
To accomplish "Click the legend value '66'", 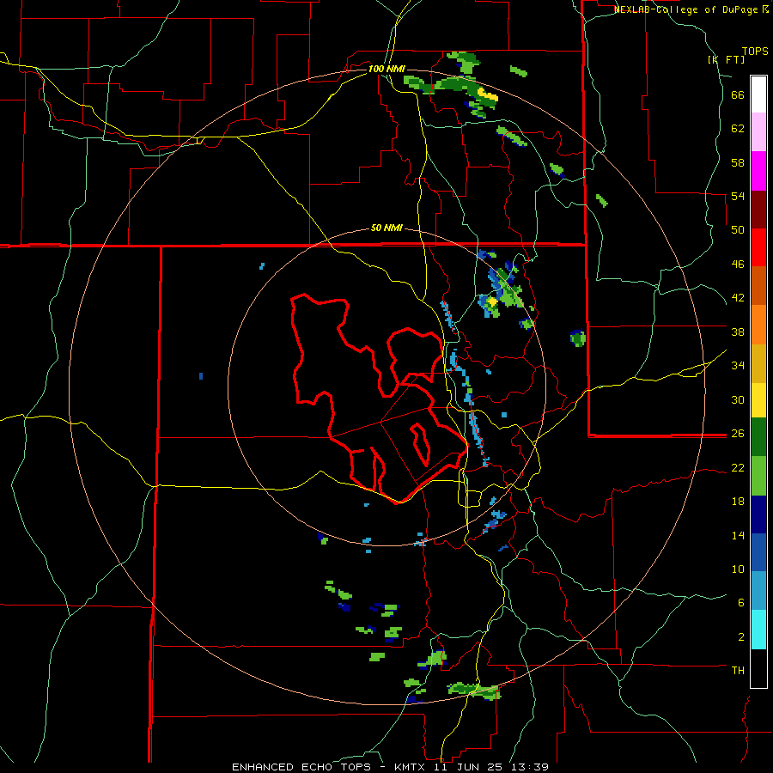I will click(x=738, y=94).
